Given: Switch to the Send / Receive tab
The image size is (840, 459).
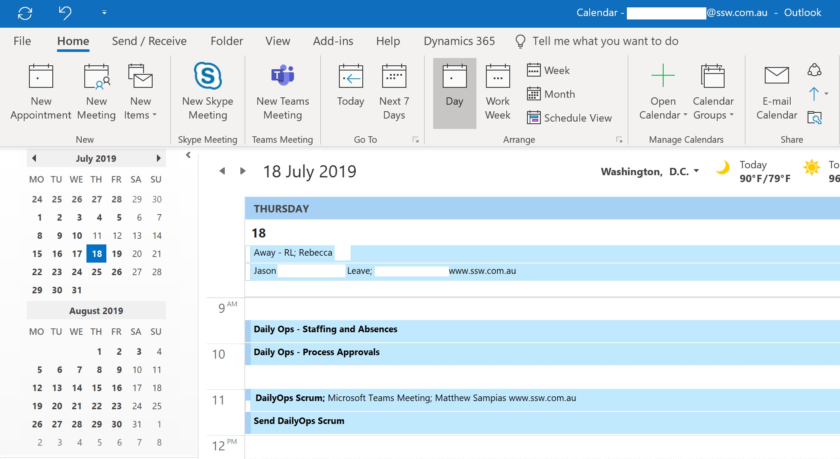Looking at the screenshot, I should [149, 41].
